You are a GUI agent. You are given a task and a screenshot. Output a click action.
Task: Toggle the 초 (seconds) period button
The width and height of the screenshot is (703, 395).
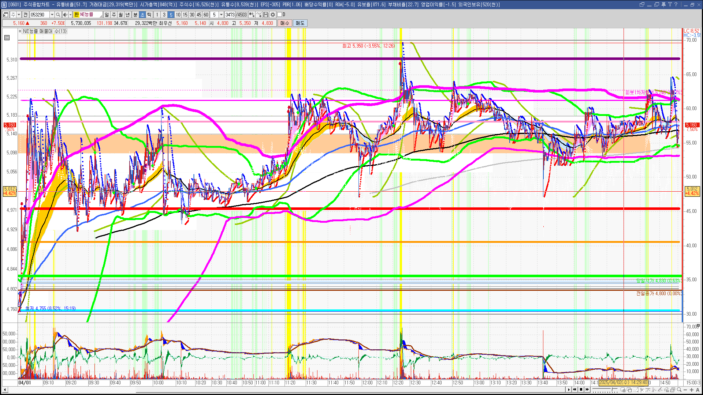pyautogui.click(x=142, y=15)
